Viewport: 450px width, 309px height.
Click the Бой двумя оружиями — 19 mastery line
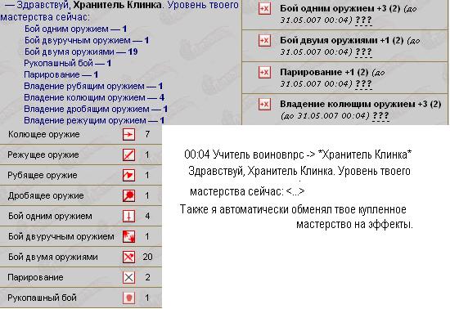[81, 51]
